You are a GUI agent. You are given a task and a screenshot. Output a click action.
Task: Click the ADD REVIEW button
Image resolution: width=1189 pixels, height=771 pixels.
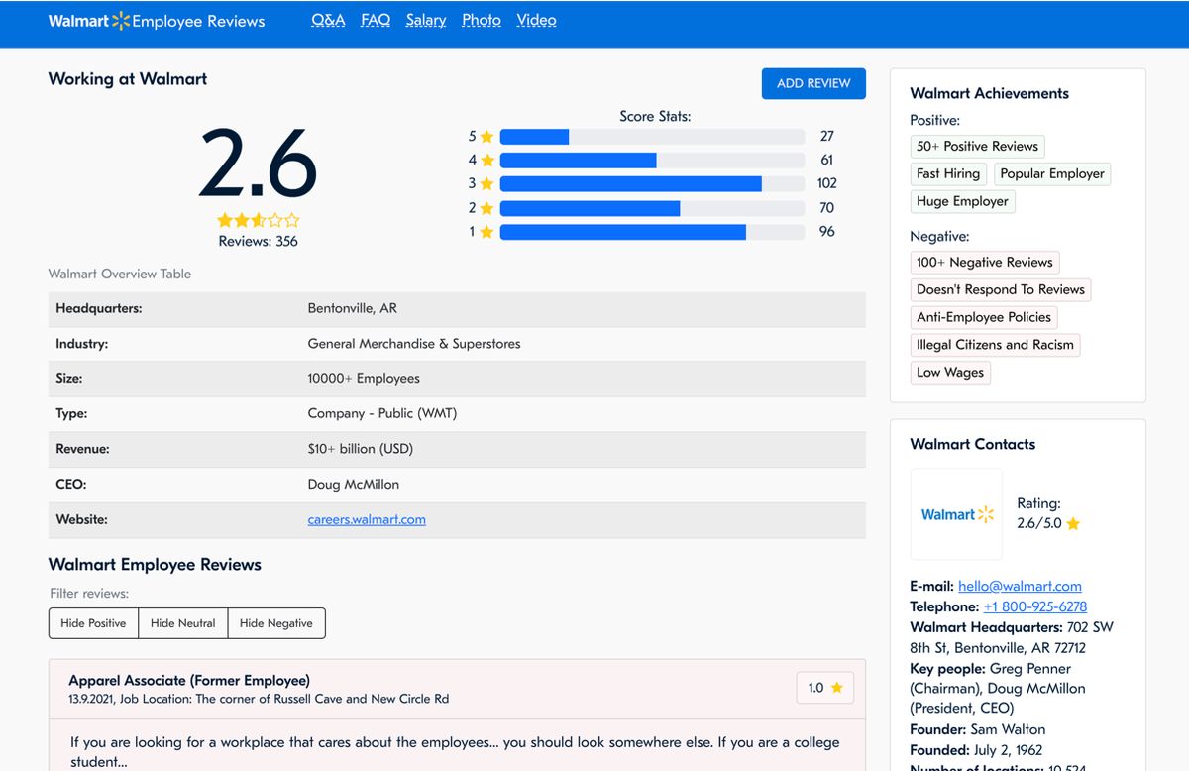pos(813,83)
